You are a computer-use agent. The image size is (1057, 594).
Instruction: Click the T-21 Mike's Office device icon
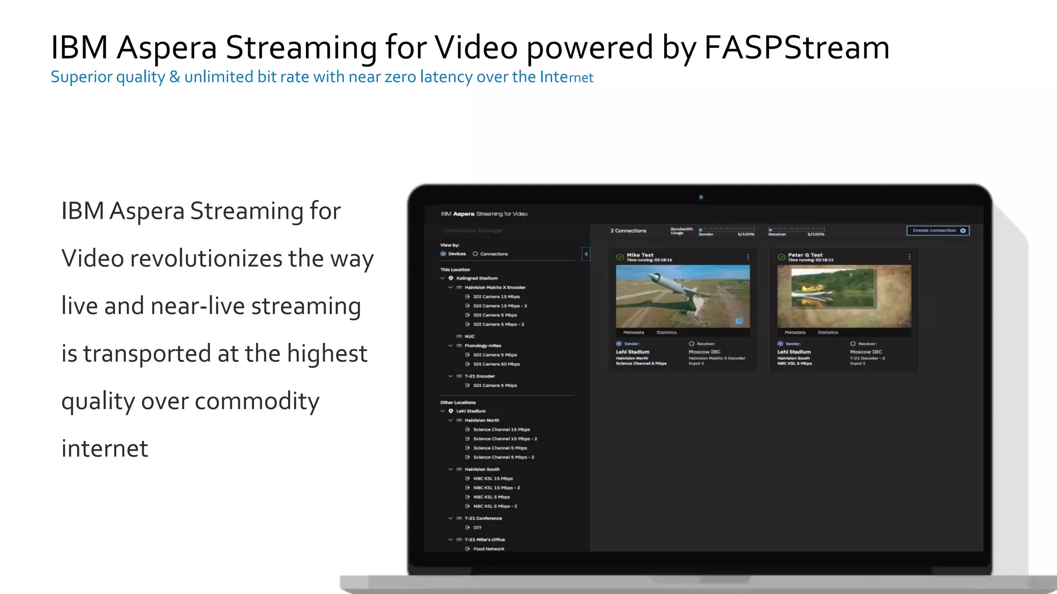click(459, 539)
